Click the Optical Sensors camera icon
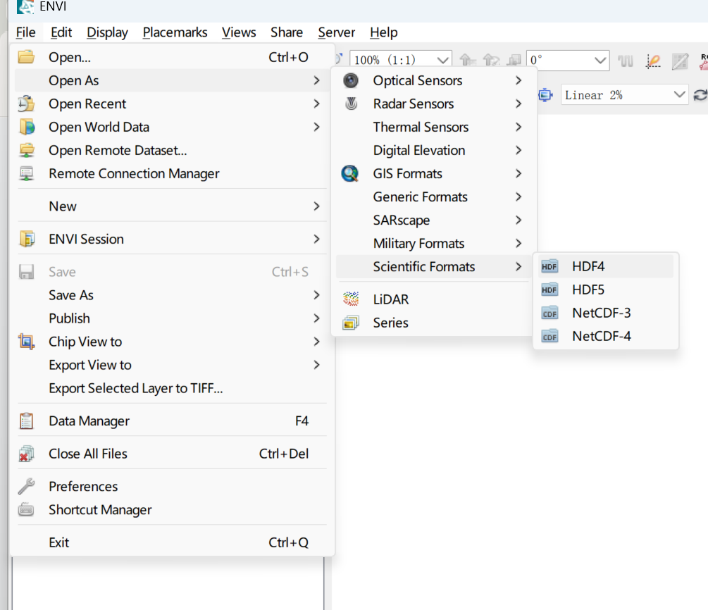The height and width of the screenshot is (610, 708). (x=351, y=80)
